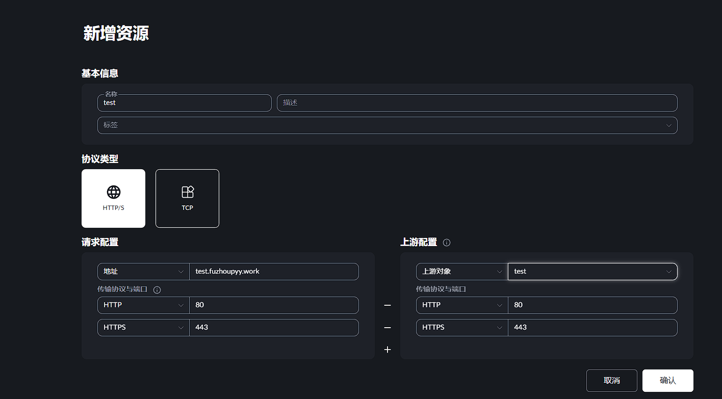Screen dimensions: 722x399
Task: Click the info icon next to 上游配置
Action: pyautogui.click(x=447, y=243)
